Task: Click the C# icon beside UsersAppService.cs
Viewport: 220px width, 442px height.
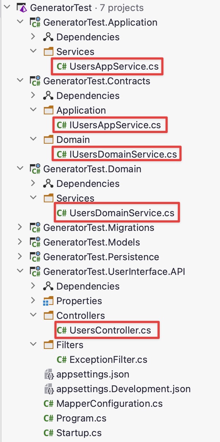Action: click(61, 66)
